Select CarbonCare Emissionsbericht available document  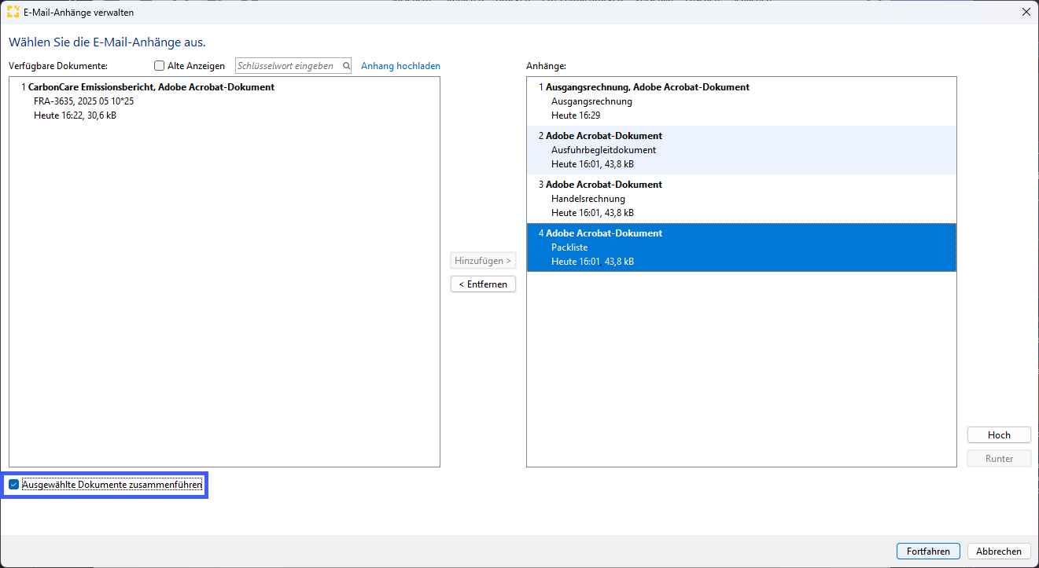(224, 101)
